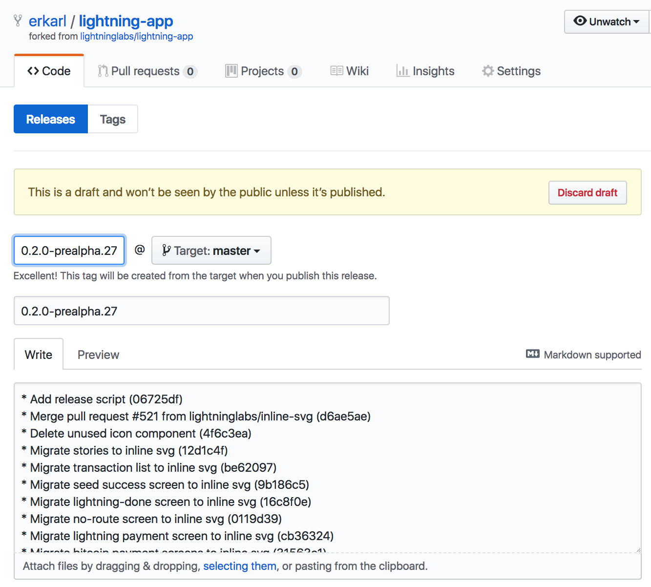Click the 'selecting them' attachment link
Viewport: 651px width, 587px height.
pyautogui.click(x=240, y=566)
